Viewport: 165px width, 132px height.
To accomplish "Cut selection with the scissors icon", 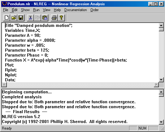I will [30, 18].
